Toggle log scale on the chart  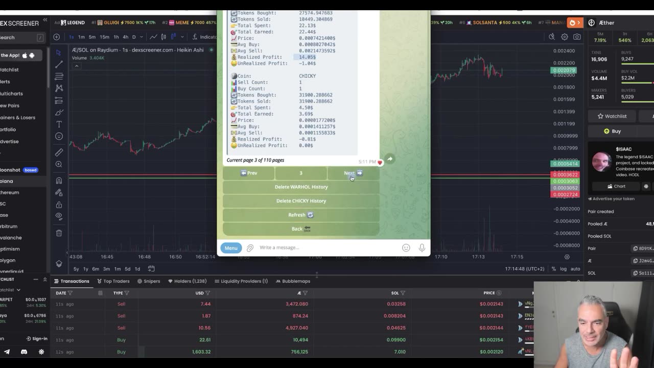pyautogui.click(x=563, y=269)
